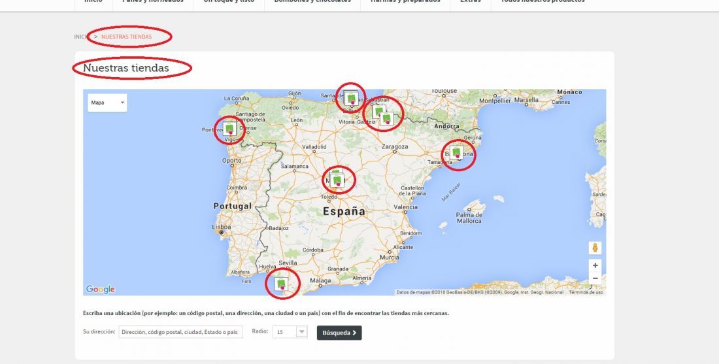
Task: Click the Granada label on the map
Action: pyautogui.click(x=338, y=269)
